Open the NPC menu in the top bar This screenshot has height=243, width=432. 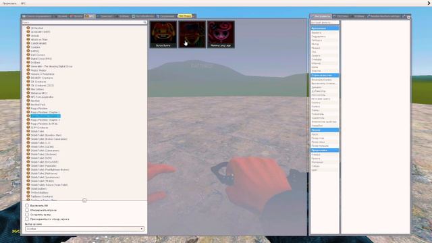[x=23, y=3]
